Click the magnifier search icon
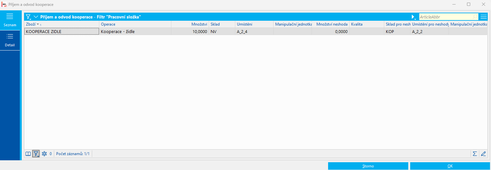The width and height of the screenshot is (491, 170). click(475, 17)
